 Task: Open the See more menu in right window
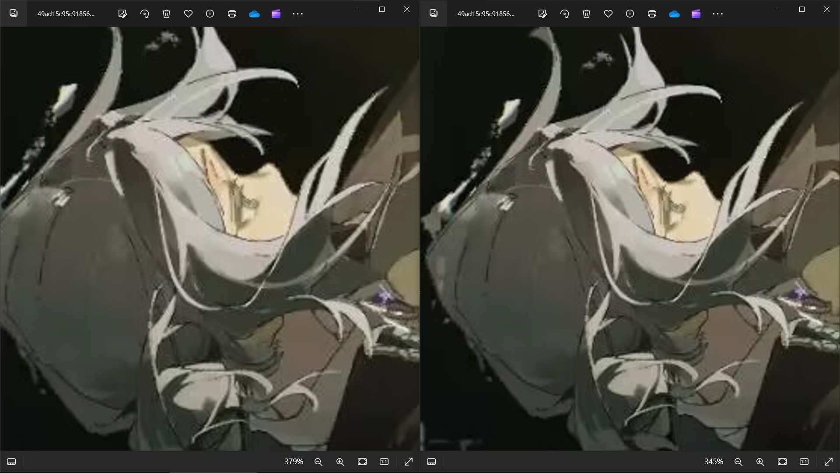pos(717,14)
